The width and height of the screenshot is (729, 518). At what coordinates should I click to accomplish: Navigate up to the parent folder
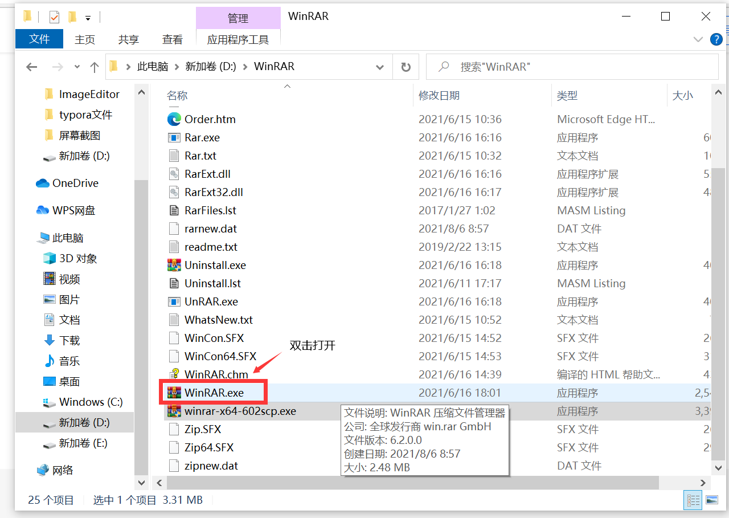coord(94,66)
